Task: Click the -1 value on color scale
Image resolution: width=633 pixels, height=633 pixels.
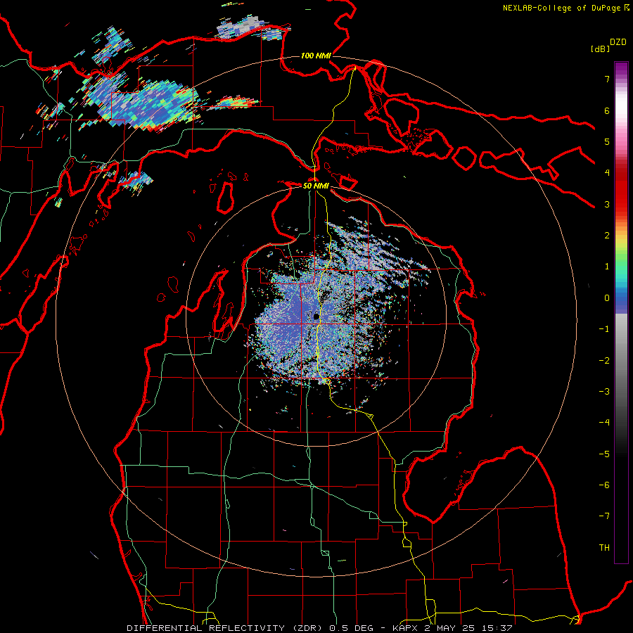Action: click(604, 329)
